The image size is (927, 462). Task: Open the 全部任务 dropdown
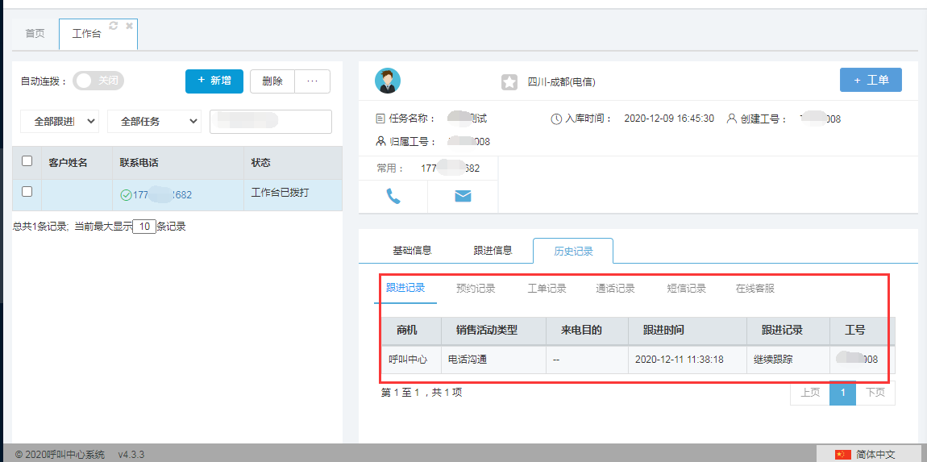coord(154,122)
